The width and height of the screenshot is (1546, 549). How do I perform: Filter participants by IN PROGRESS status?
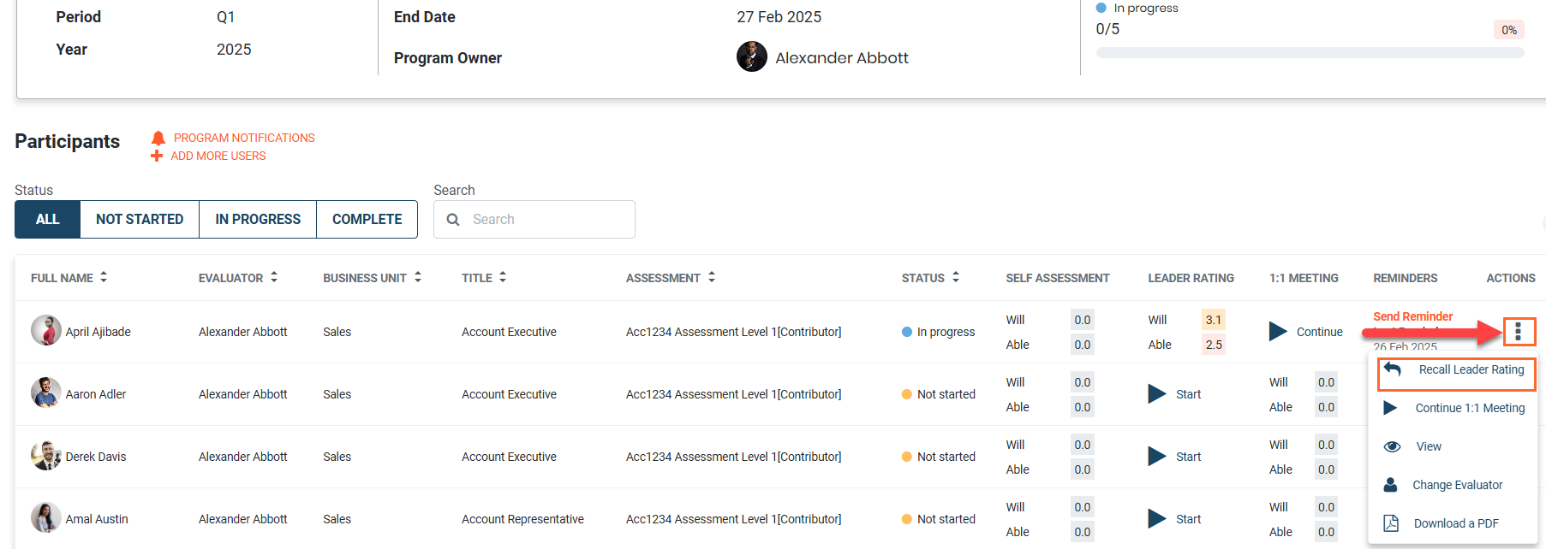tap(258, 219)
